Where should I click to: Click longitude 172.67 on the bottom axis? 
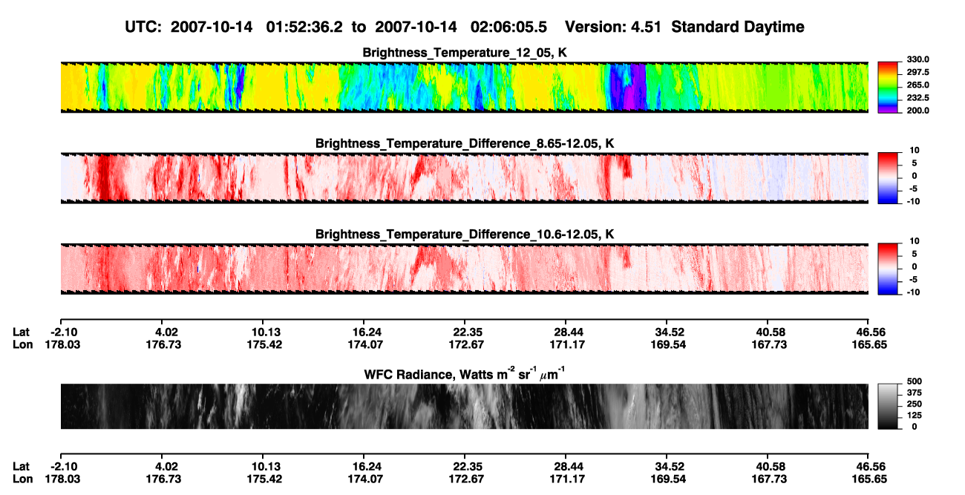tap(465, 479)
